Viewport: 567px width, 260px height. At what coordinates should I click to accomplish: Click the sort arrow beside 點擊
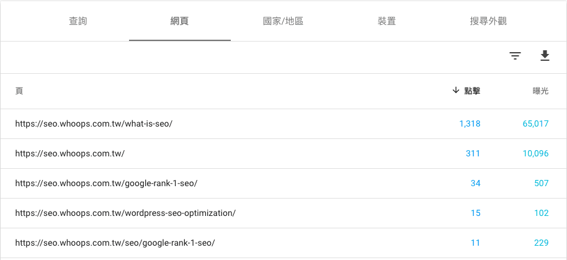coord(455,91)
